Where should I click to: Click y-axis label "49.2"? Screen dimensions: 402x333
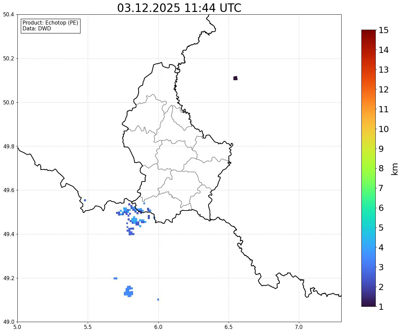(x=9, y=278)
